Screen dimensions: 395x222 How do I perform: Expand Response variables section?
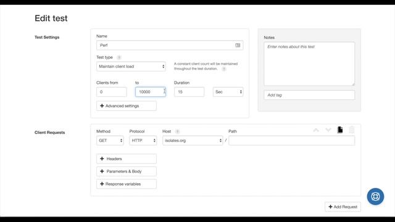(x=126, y=184)
